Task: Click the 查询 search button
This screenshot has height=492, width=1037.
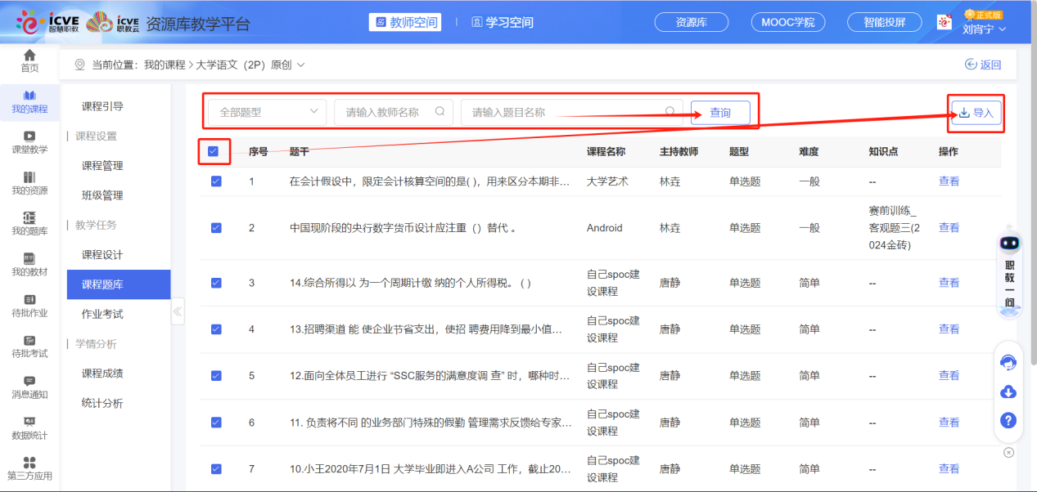Action: coord(720,113)
